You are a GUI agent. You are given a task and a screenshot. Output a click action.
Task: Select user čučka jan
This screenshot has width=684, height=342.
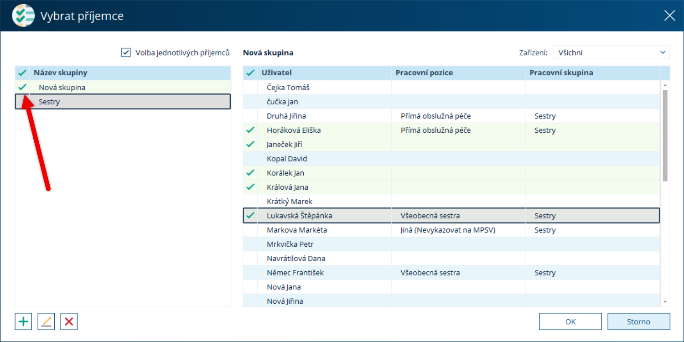[x=451, y=102]
